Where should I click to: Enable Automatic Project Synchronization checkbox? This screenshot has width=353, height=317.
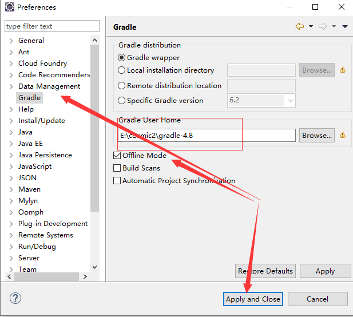pyautogui.click(x=117, y=181)
